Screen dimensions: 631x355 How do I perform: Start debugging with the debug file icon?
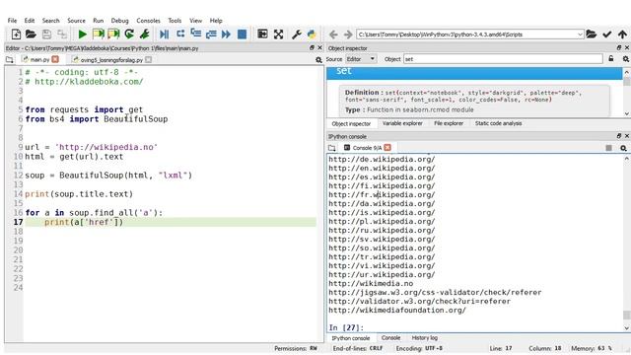point(165,35)
